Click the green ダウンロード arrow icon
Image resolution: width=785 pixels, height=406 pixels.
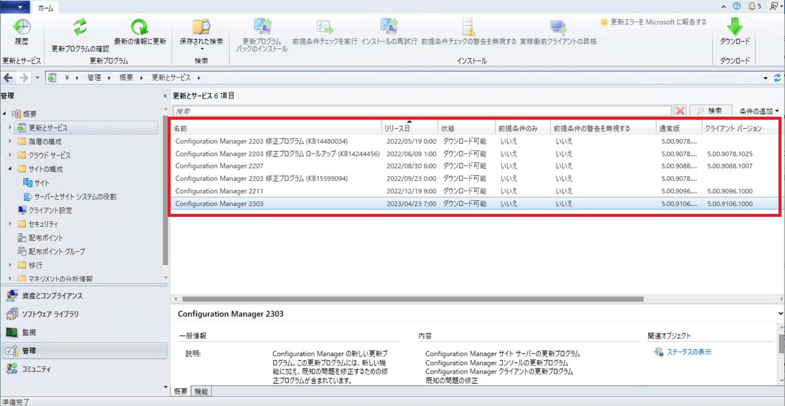(734, 27)
